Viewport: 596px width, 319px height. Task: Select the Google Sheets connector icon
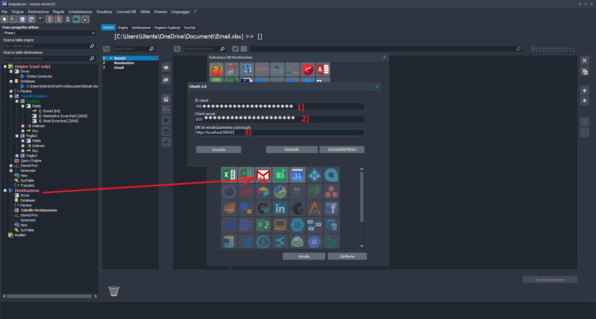click(280, 175)
